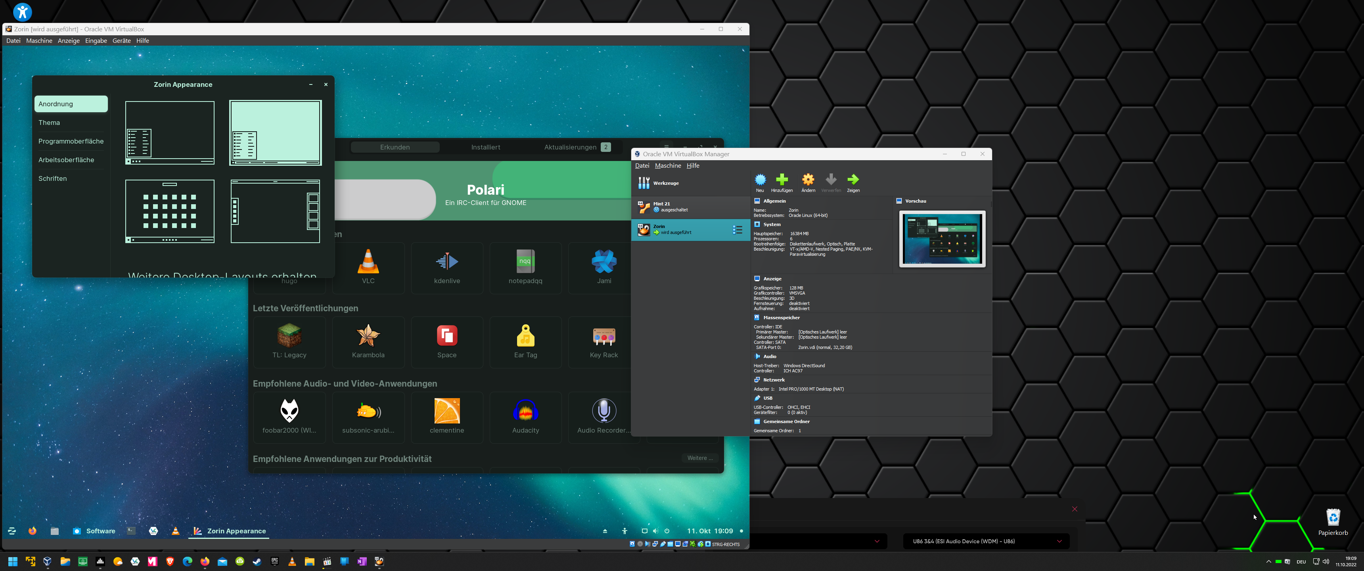1364x571 pixels.
Task: Select Thema in the Zorin Appearance sidebar
Action: 49,123
